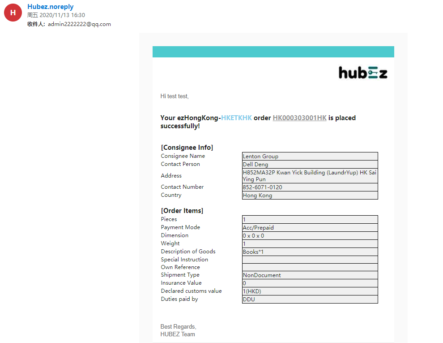Click the Special Instruction label
Screen dimensions: 443x343
[x=184, y=259]
